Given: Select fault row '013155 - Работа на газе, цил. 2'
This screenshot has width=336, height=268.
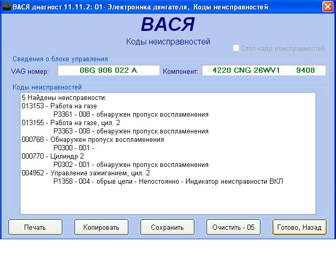Looking at the screenshot, I should [71, 122].
